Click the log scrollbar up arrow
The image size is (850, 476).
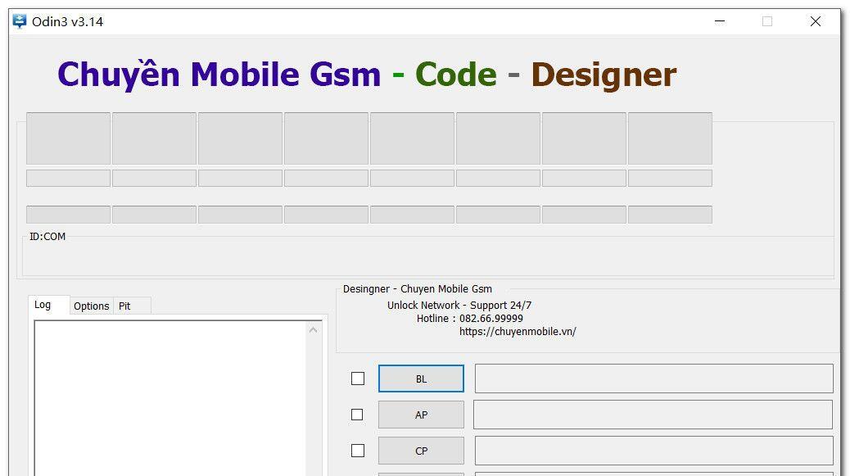[313, 329]
